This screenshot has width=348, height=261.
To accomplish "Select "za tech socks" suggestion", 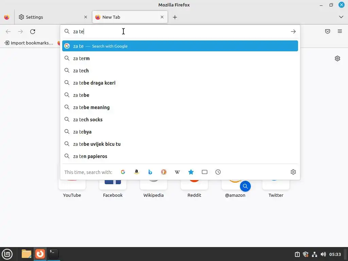I will (180, 120).
